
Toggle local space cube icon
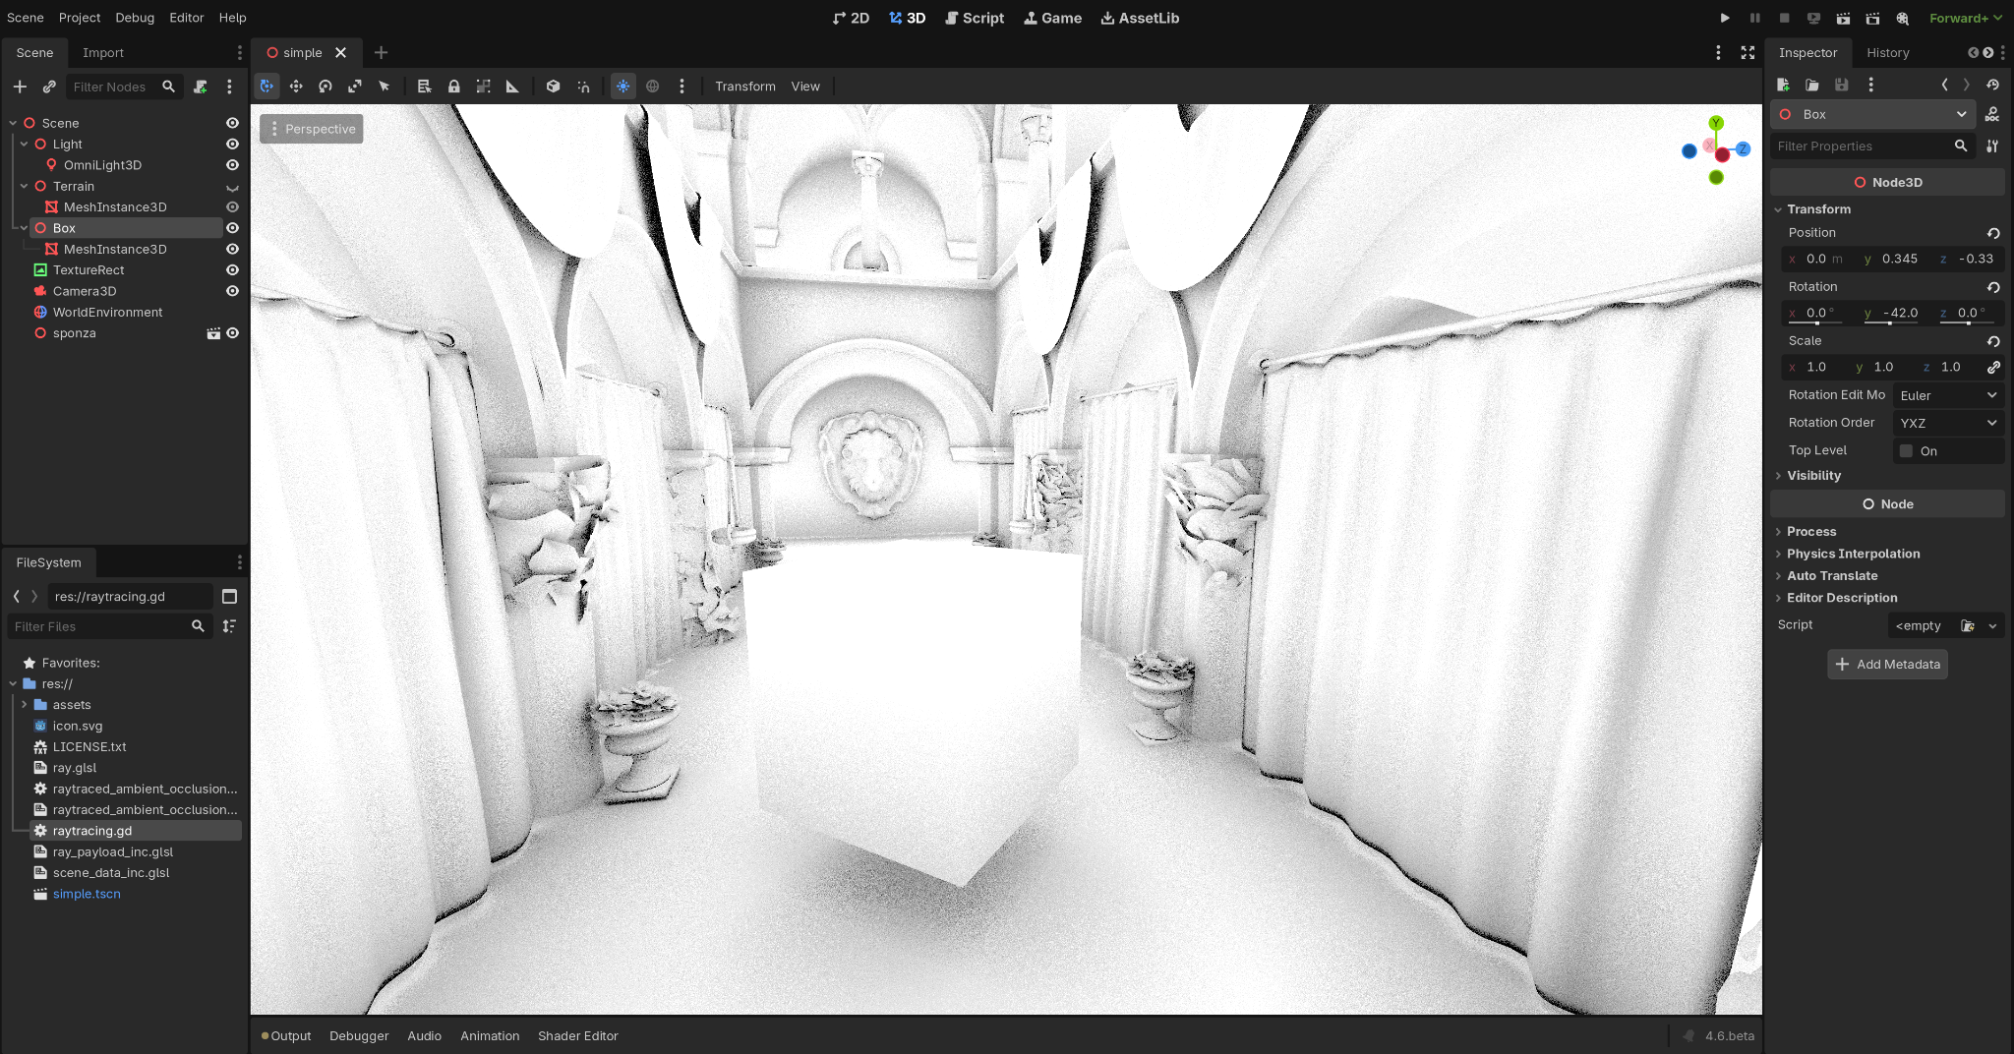[x=554, y=87]
